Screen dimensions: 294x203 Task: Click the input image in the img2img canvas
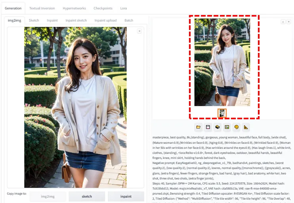pyautogui.click(x=75, y=107)
